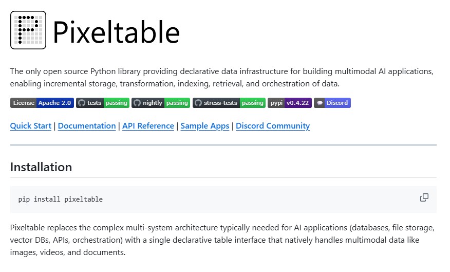Open the nightly passing badge

[161, 103]
